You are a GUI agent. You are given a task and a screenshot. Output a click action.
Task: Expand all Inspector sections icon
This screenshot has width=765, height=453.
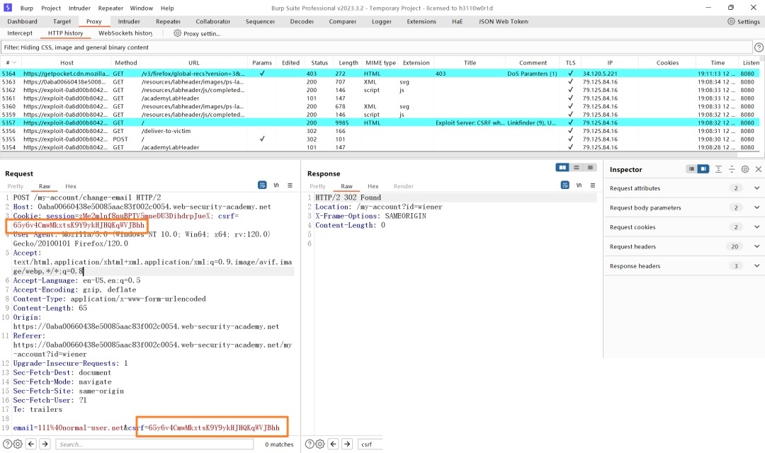718,169
